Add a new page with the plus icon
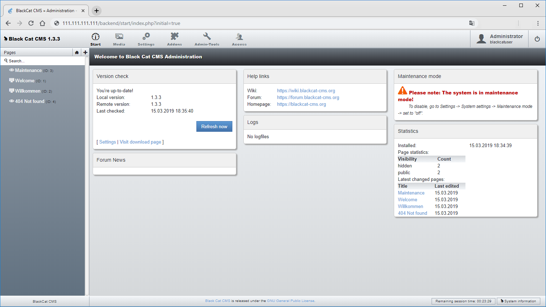 click(85, 52)
